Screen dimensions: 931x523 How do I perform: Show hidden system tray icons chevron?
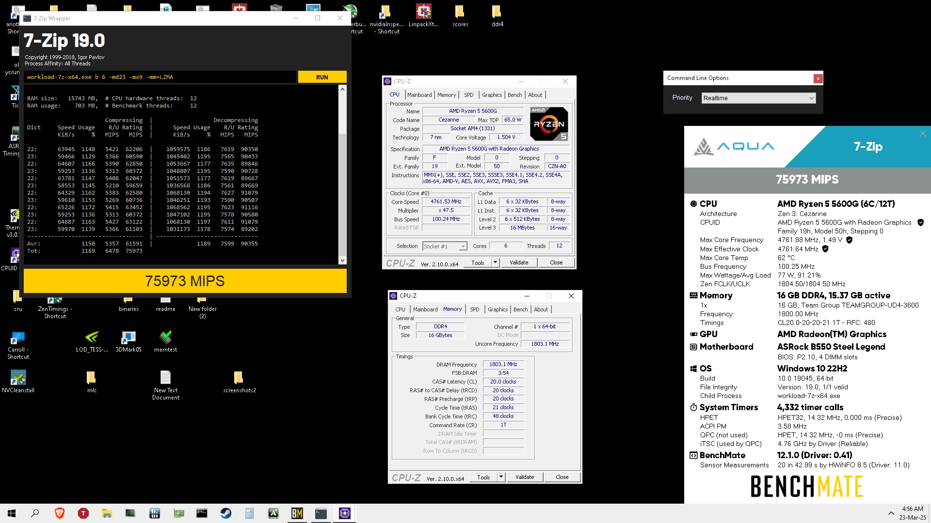[891, 513]
